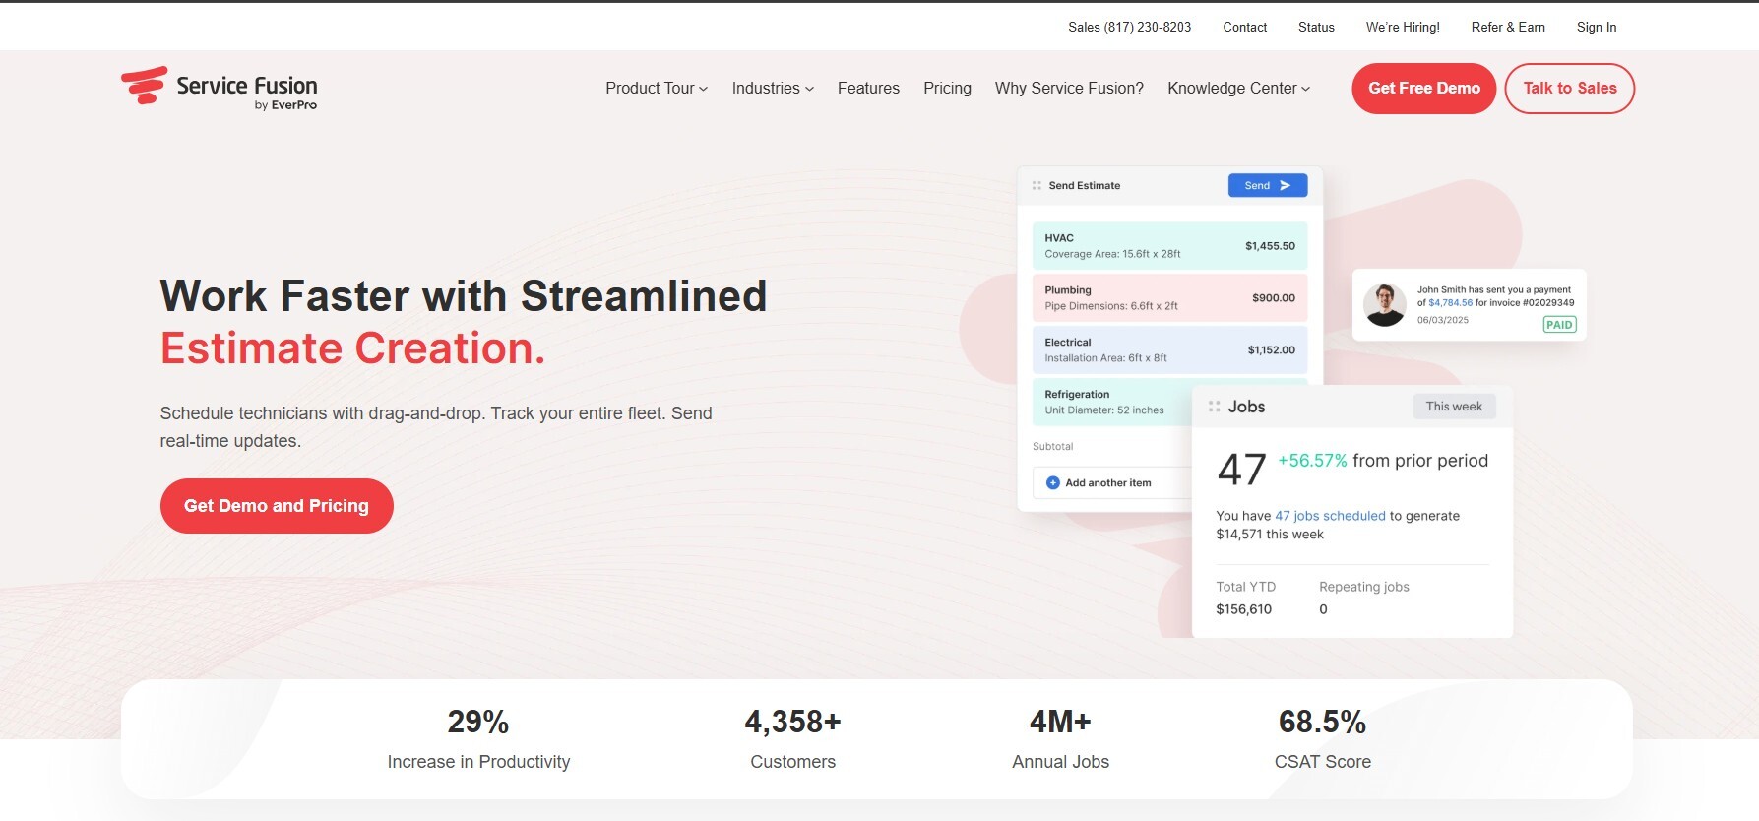Viewport: 1759px width, 821px height.
Task: Click the Send arrow icon on estimate
Action: click(1285, 185)
